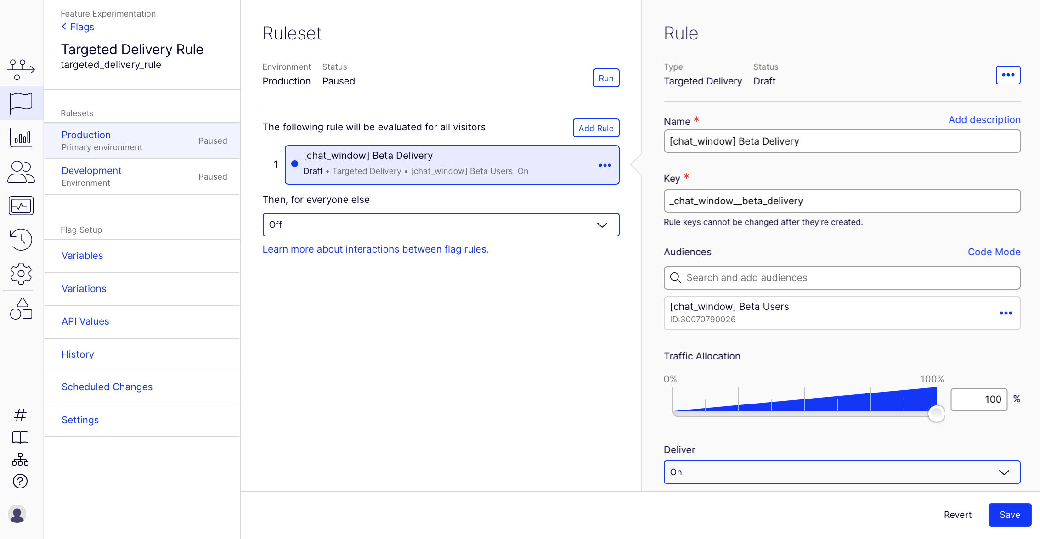Click the traffic allocation slider handle

(936, 414)
